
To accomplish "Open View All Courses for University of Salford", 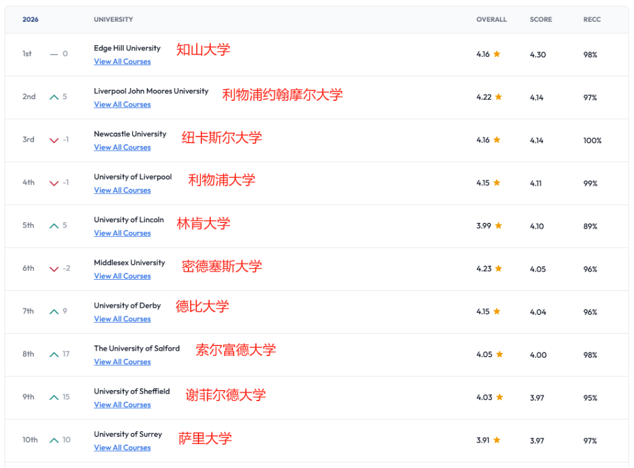I will tap(122, 362).
